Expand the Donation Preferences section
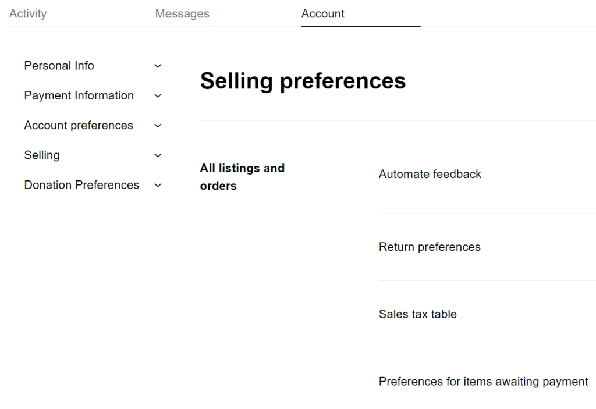Viewport: 596px width, 409px height. 158,185
